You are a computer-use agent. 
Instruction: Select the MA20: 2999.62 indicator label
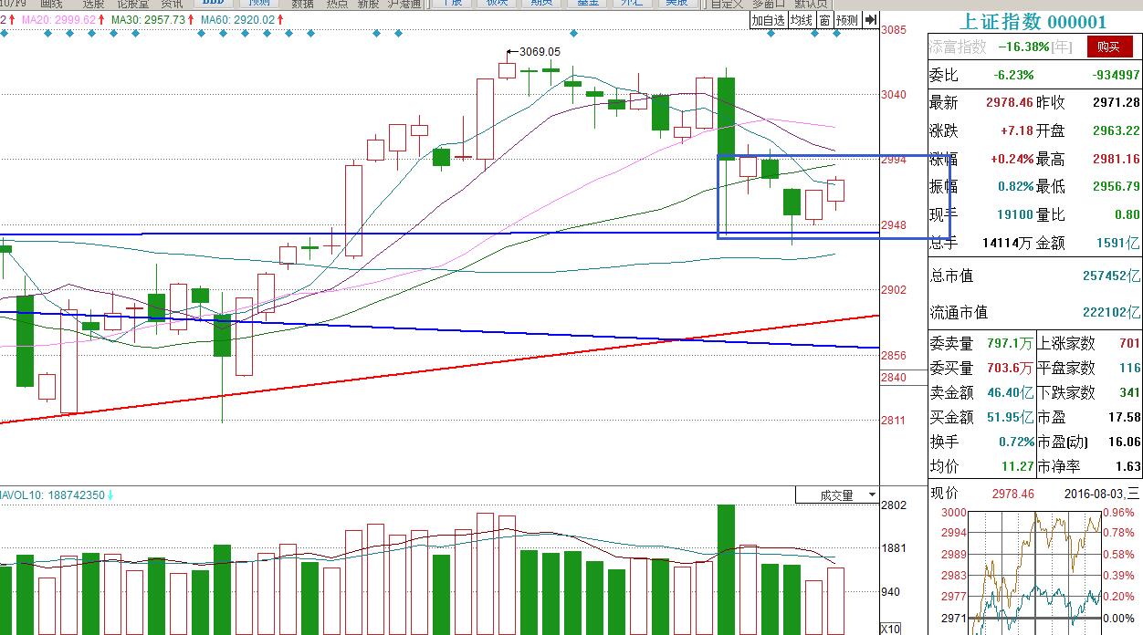click(x=57, y=19)
